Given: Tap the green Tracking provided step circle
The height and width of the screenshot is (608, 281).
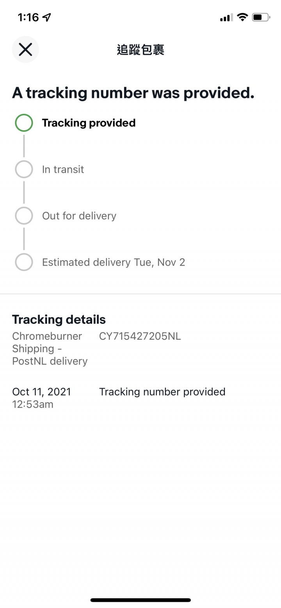Looking at the screenshot, I should coord(24,122).
